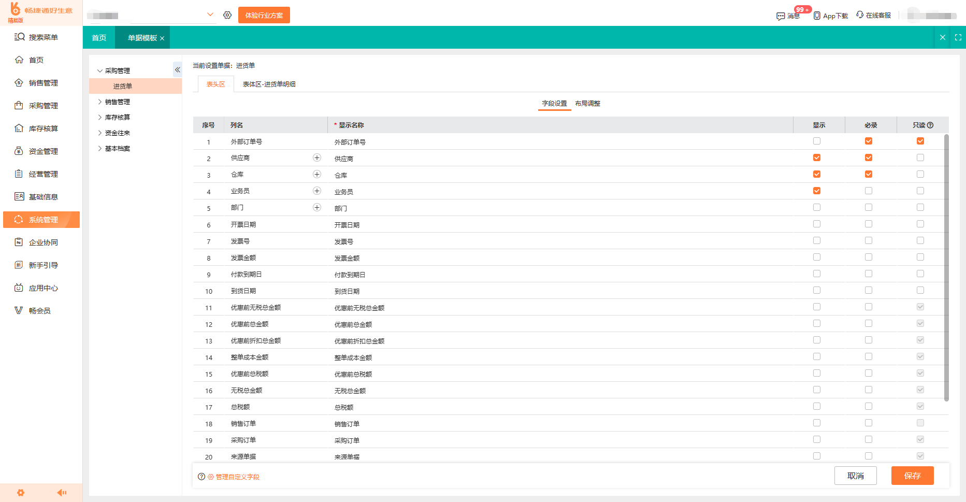
Task: Click help icon beside 只读 header
Action: (930, 125)
